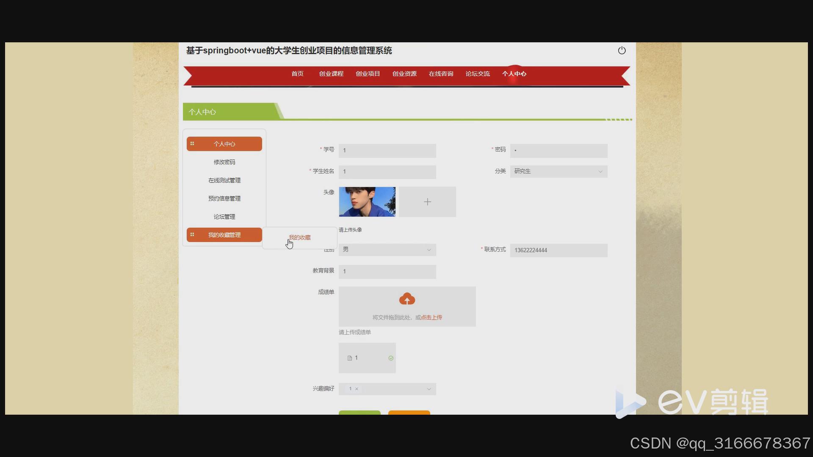Expand the 兴趣偏好 multi-select dropdown arrow

tap(429, 389)
